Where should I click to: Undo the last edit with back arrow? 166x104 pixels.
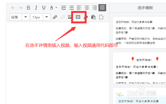coord(13,8)
